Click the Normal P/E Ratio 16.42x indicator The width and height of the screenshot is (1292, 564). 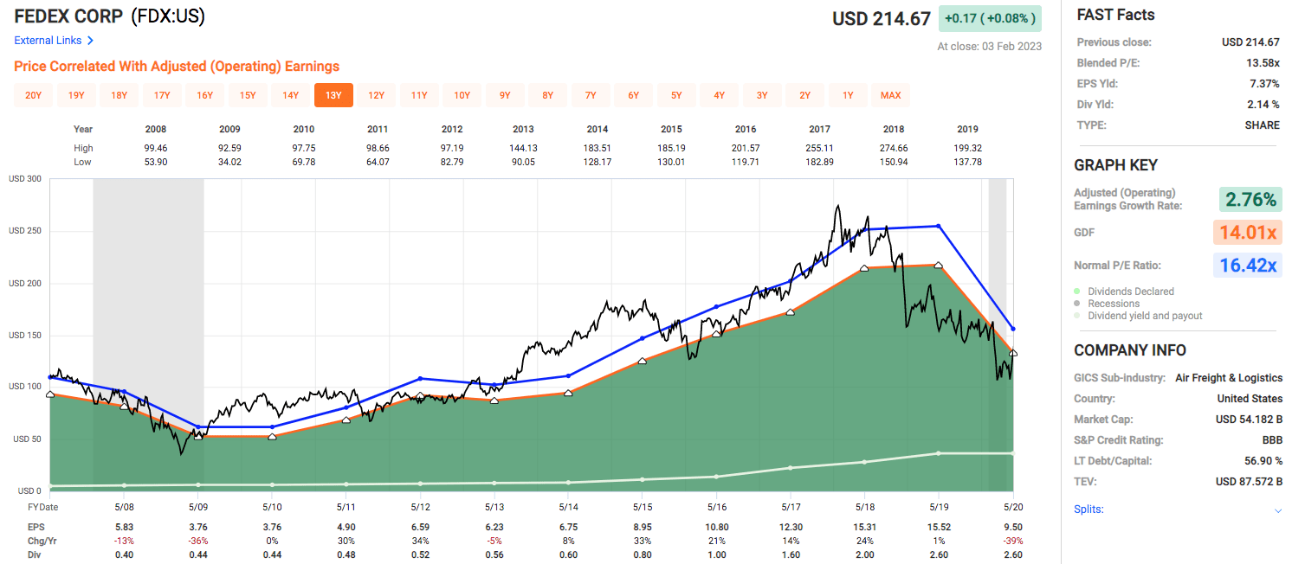click(x=1247, y=265)
